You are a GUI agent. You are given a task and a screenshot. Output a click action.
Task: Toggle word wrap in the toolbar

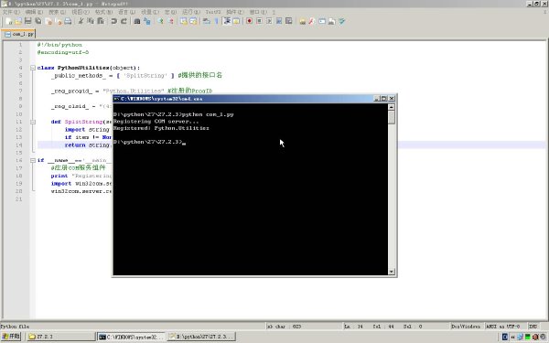[207, 21]
